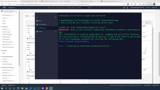Image resolution: width=160 pixels, height=90 pixels.
Task: Open Launch Templates in sidebar
Action: (7, 34)
